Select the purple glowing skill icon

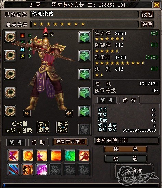click(41, 170)
